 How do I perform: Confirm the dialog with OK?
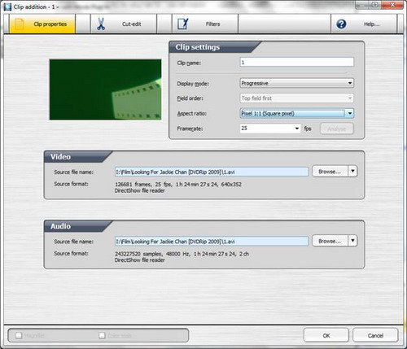[326, 335]
